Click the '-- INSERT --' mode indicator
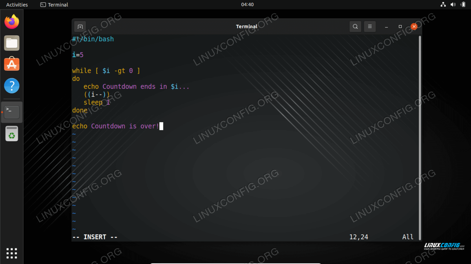This screenshot has height=264, width=471. pyautogui.click(x=95, y=237)
